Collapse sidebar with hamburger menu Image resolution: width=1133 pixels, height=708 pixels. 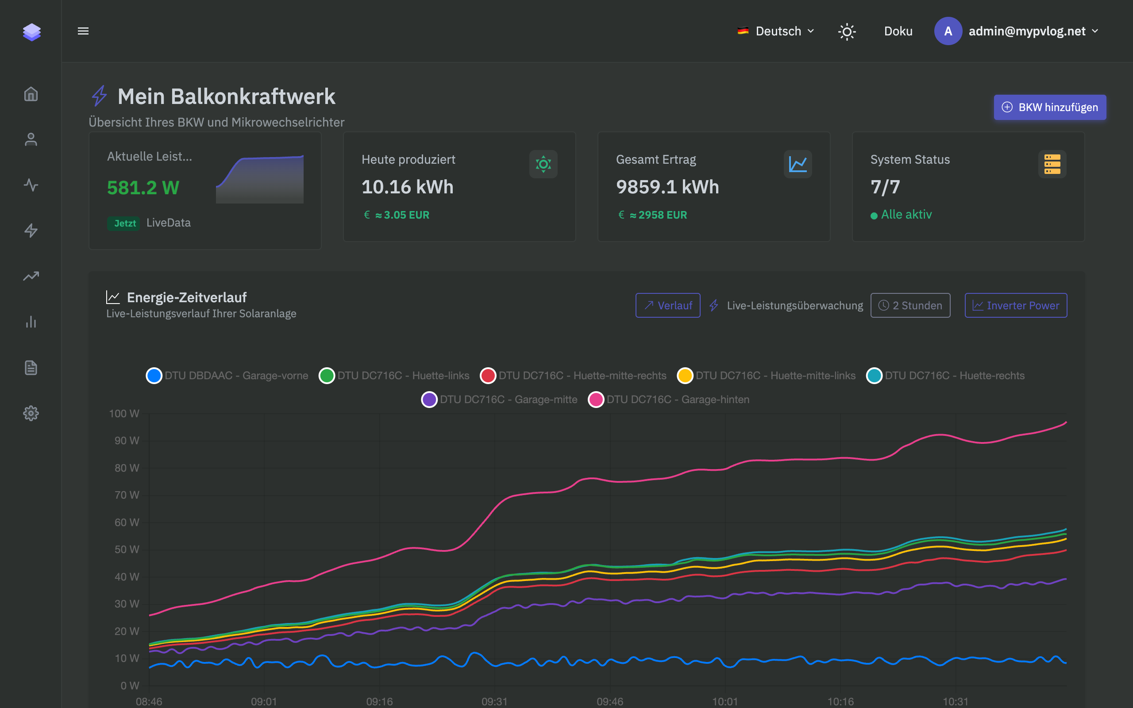(83, 31)
